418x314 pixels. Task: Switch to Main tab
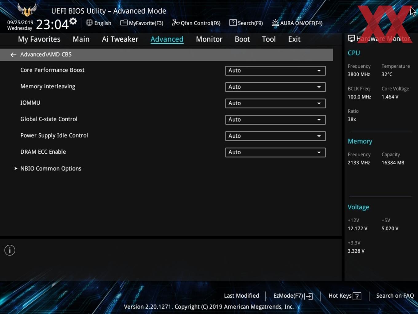[81, 39]
